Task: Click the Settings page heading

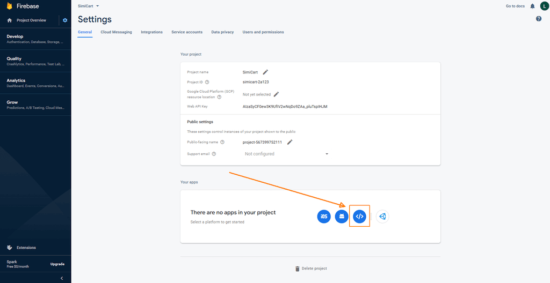Action: (x=95, y=19)
